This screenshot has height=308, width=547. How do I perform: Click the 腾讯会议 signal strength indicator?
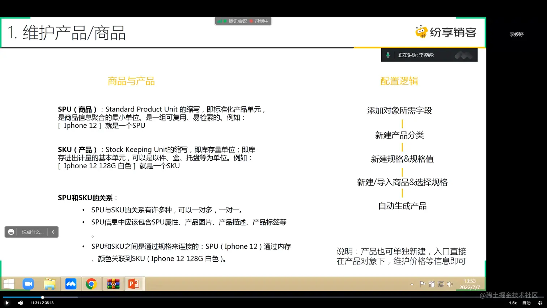[x=220, y=21]
